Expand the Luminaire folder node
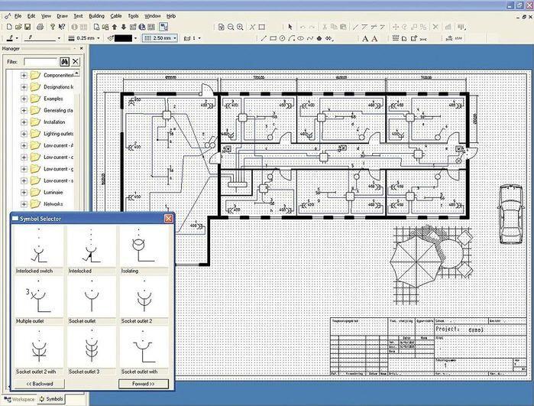 coord(24,193)
